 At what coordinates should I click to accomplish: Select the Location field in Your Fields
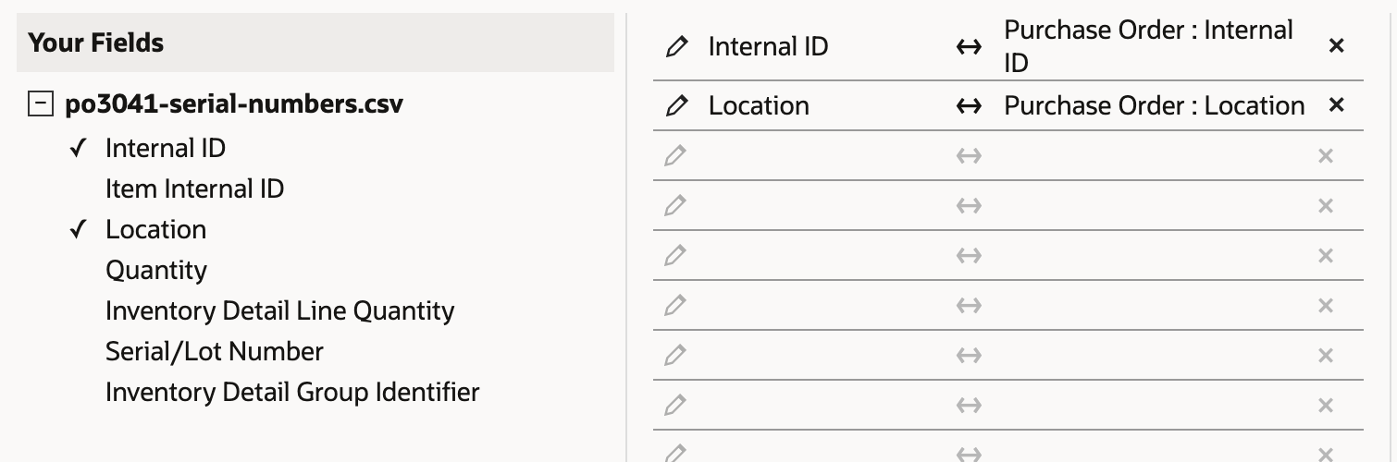point(155,229)
